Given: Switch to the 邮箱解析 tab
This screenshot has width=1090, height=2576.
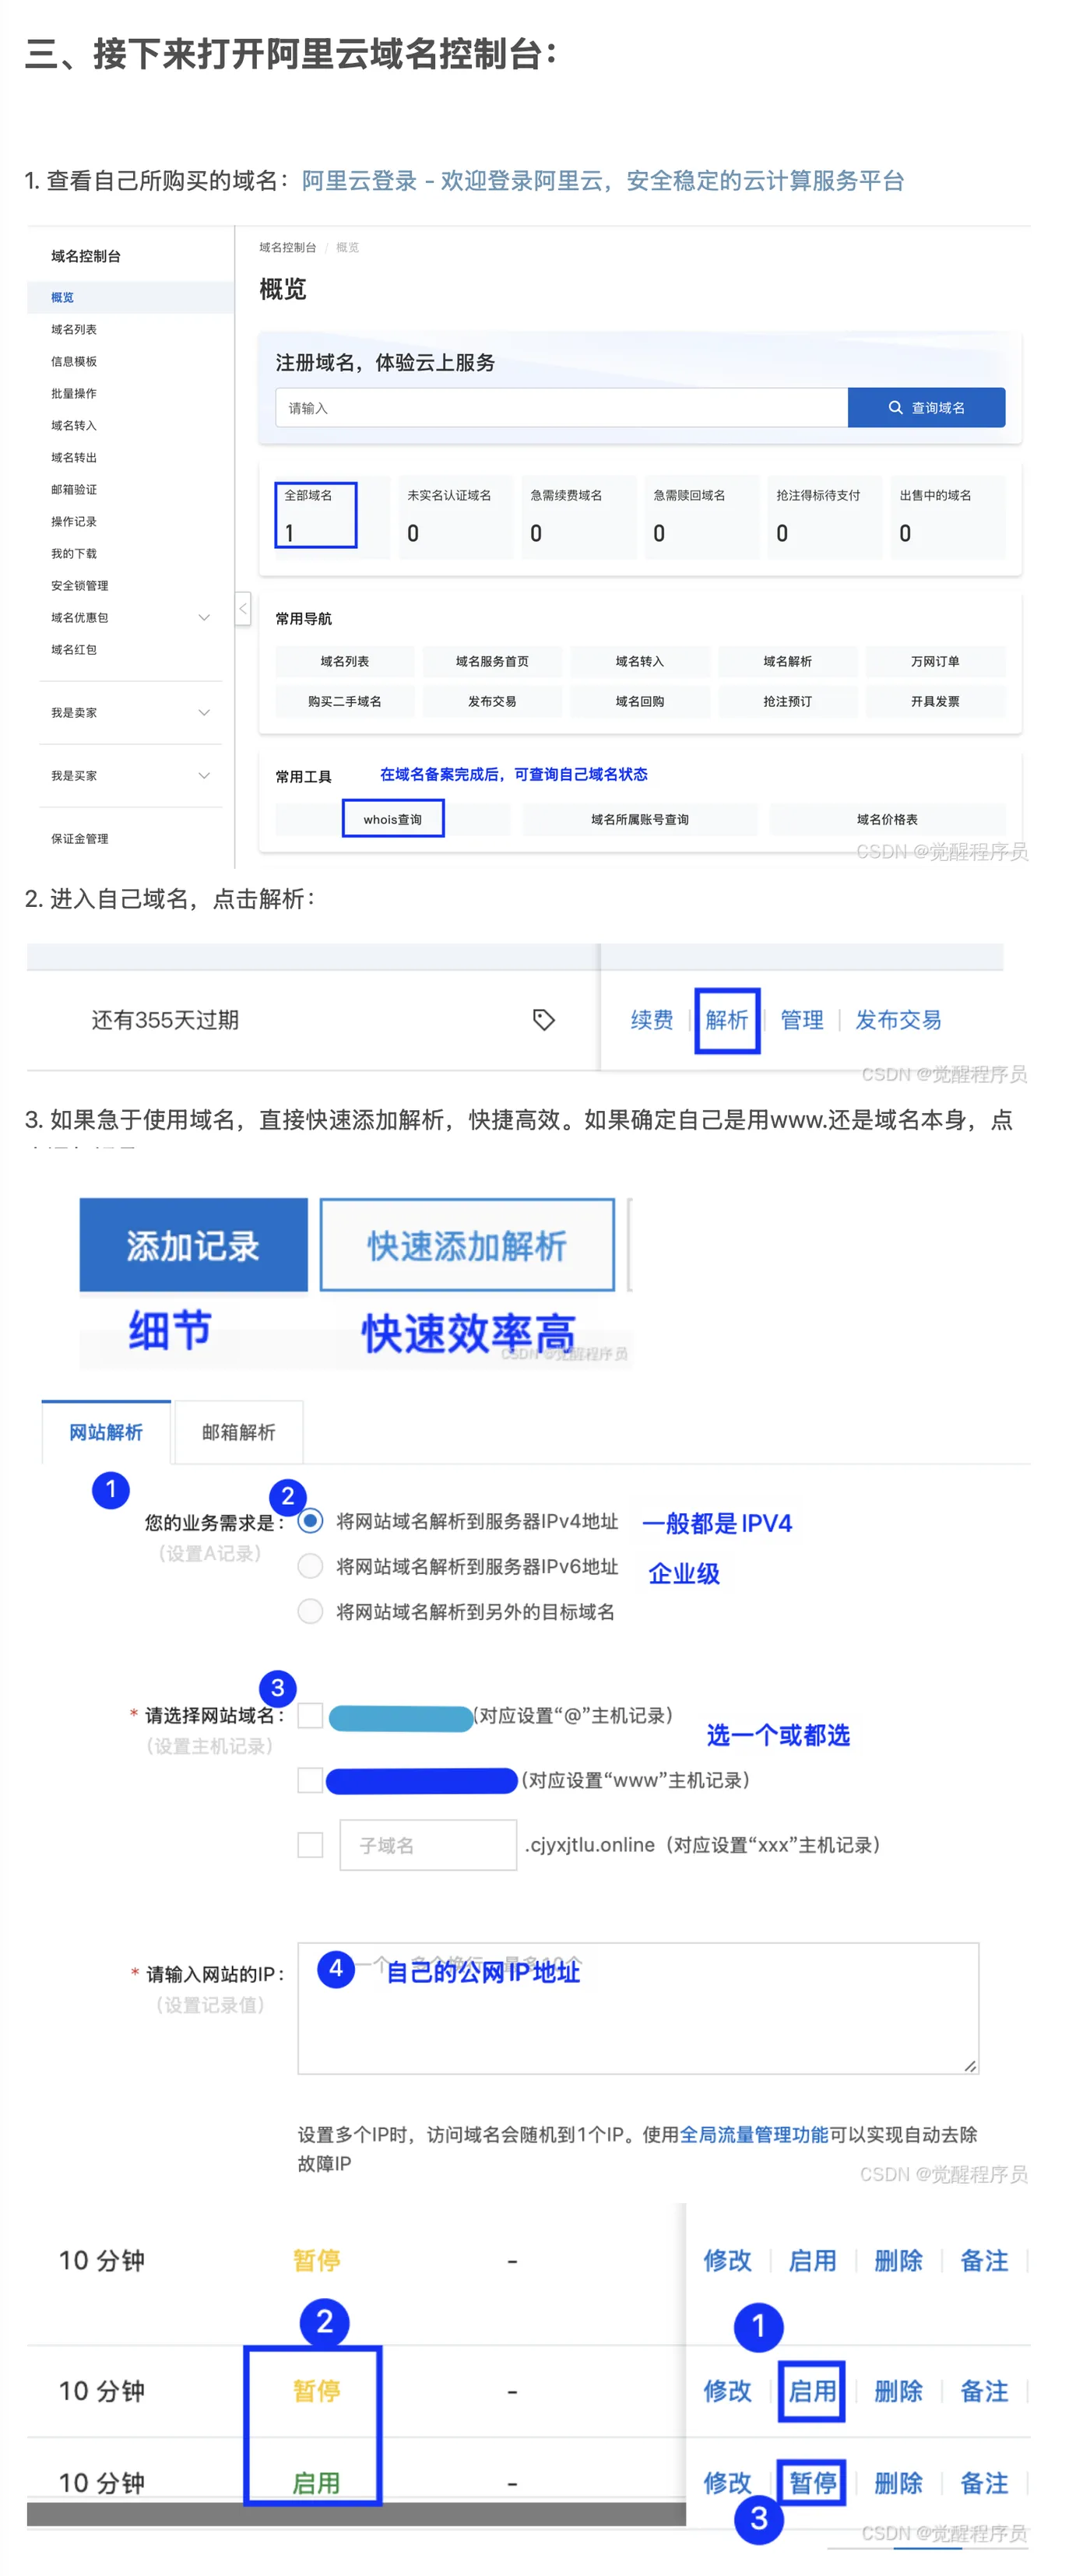Looking at the screenshot, I should click(x=238, y=1432).
